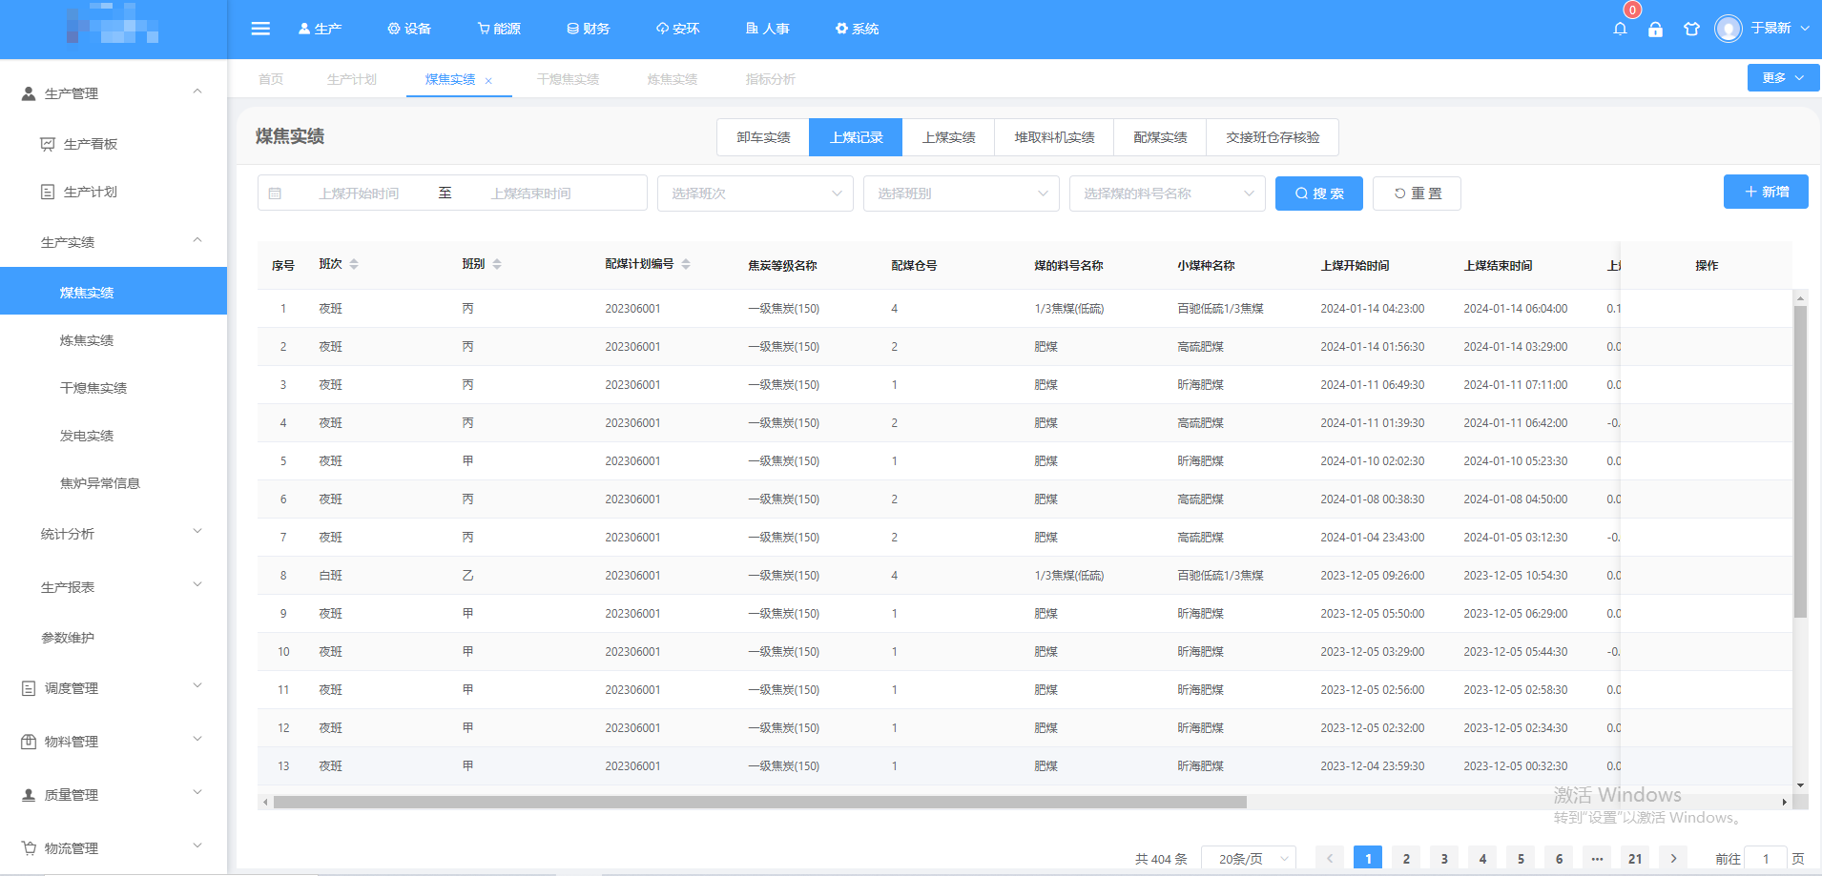Go to page 21 in pagination
Screen dimensions: 1822x876
[1635, 858]
